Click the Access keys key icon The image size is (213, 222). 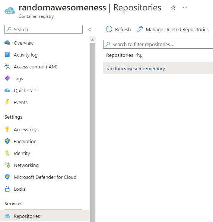pyautogui.click(x=7, y=129)
